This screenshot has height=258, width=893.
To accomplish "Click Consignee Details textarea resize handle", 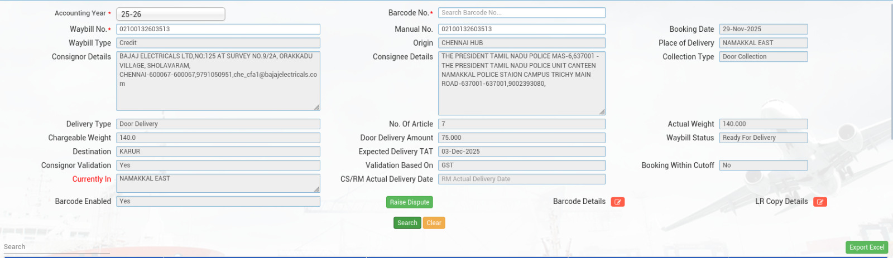I will tap(602, 111).
